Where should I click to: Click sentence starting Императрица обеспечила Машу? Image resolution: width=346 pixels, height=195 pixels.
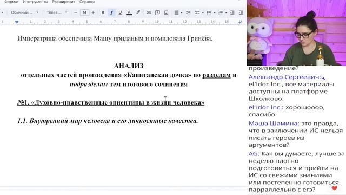(x=115, y=38)
